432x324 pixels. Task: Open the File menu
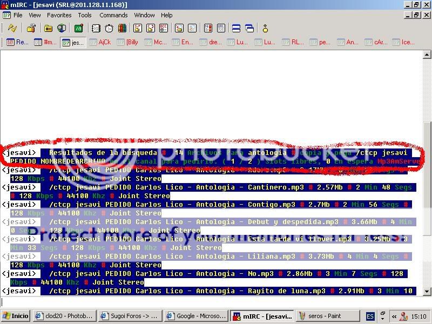18,15
